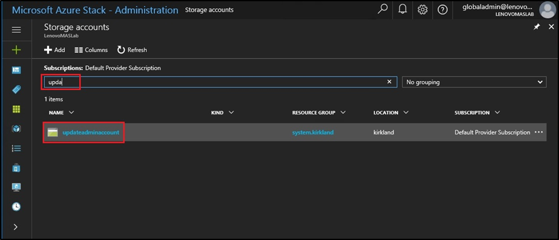The height and width of the screenshot is (240, 559).
Task: Close the Storage accounts blade
Action: 551,27
